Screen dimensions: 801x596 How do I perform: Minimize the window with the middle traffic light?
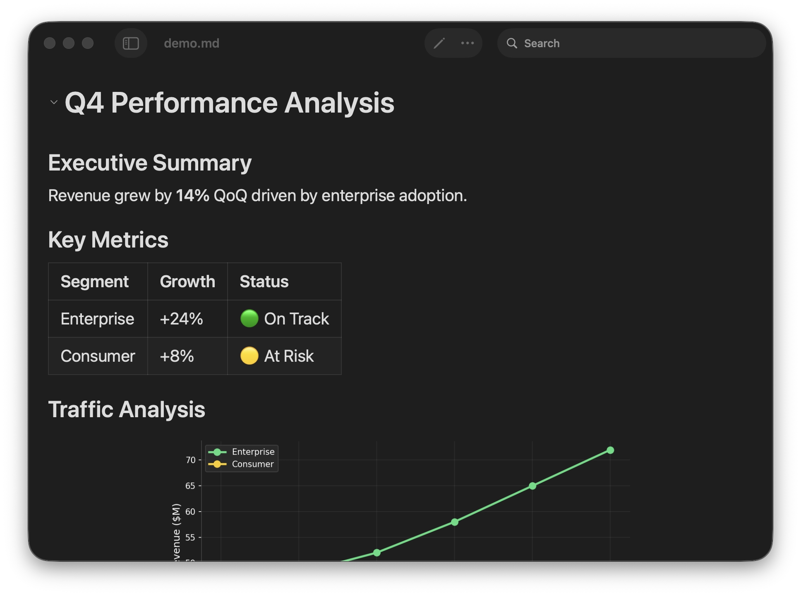point(69,43)
